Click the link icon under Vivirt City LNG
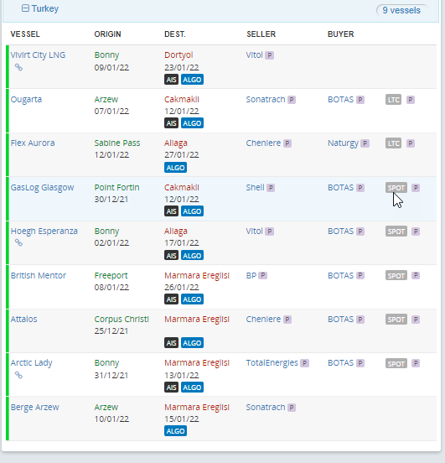 [18, 67]
